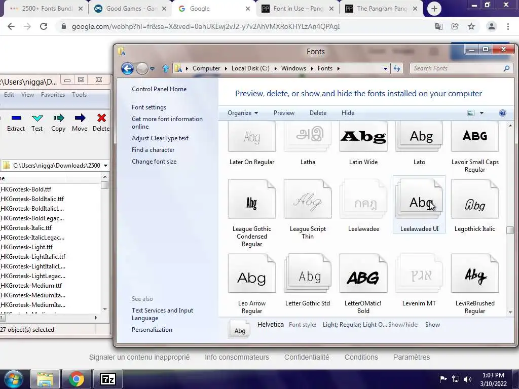This screenshot has width=519, height=389.
Task: Click the Chrome taskbar icon
Action: (77, 379)
